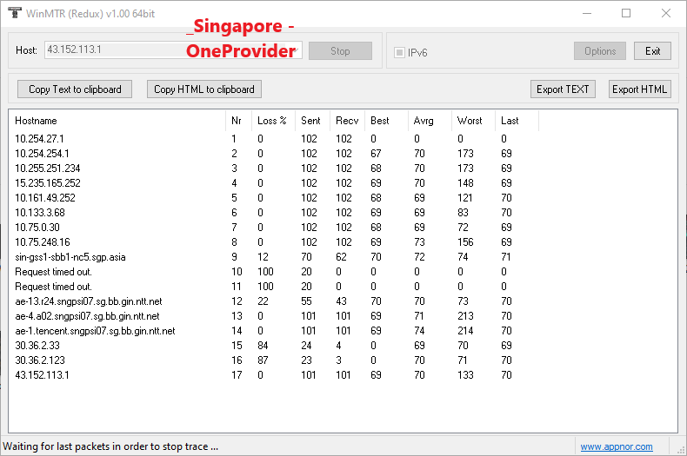Open the Options dialog button
The image size is (687, 456).
(600, 51)
